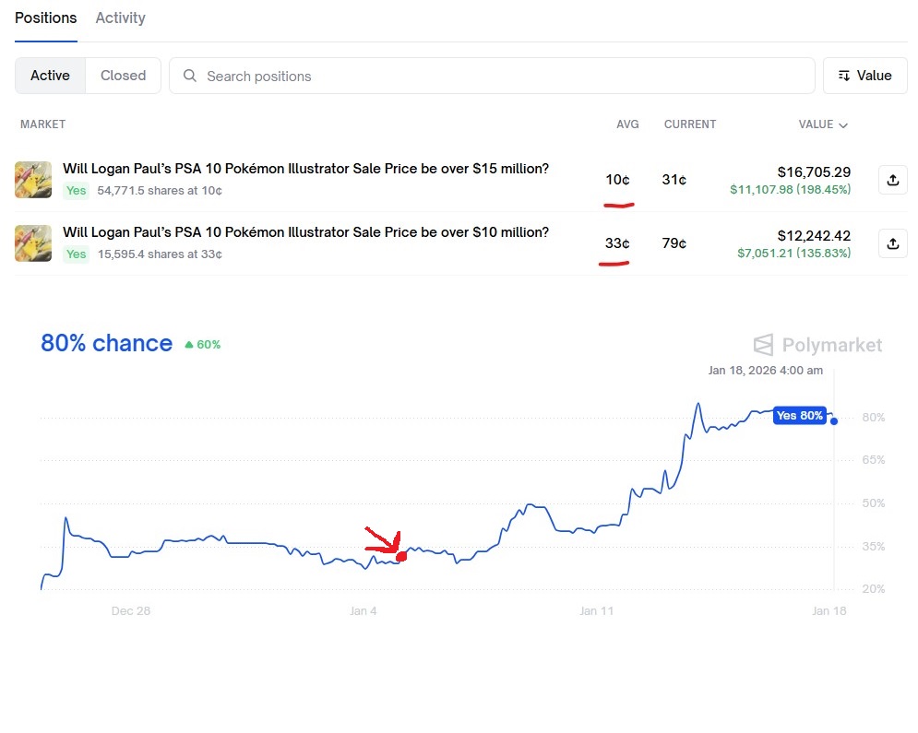
Task: Click the Polymarket logo icon
Action: click(763, 346)
